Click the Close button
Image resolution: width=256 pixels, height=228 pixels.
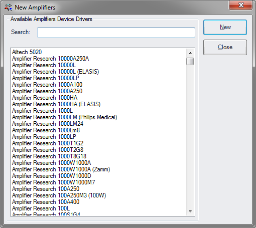click(225, 47)
